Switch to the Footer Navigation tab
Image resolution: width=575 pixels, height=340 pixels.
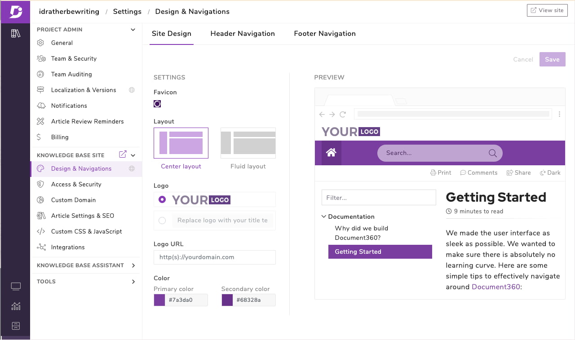[x=325, y=34]
